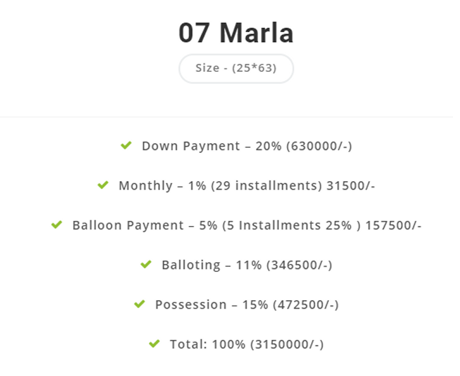Click the Balloting – 11% label
460x376 pixels.
point(212,265)
